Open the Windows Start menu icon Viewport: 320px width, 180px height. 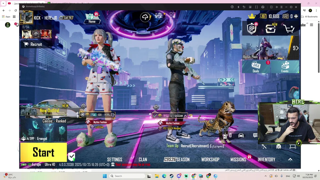tap(105, 176)
